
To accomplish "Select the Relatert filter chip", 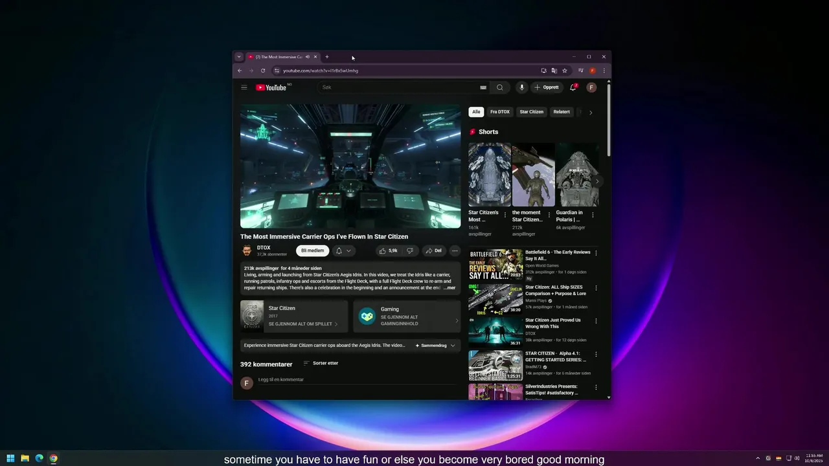I will pyautogui.click(x=562, y=112).
